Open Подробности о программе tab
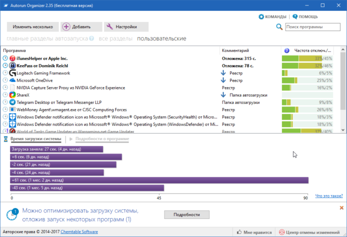This screenshot has height=237, width=347. (x=102, y=139)
